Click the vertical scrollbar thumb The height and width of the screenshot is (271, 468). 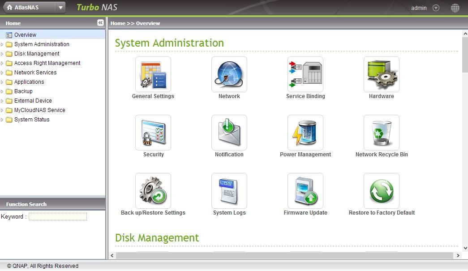coord(465,55)
